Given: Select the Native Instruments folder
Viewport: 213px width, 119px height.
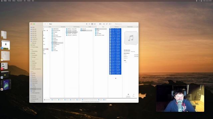Looking at the screenshot, I should point(57,37).
